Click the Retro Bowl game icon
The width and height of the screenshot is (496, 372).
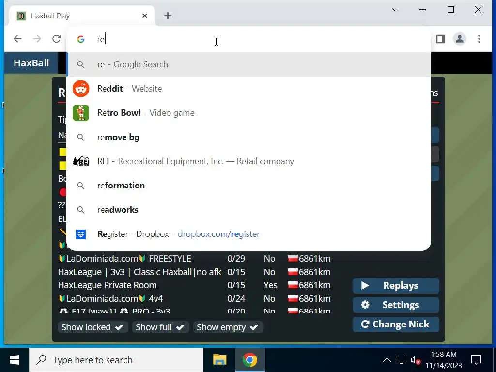81,113
